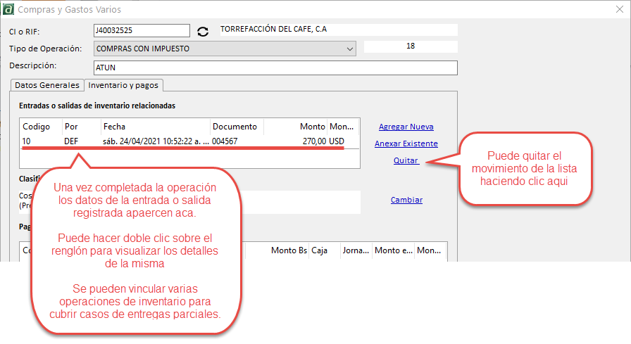The height and width of the screenshot is (344, 631).
Task: Click the Documento column header
Action: click(237, 127)
